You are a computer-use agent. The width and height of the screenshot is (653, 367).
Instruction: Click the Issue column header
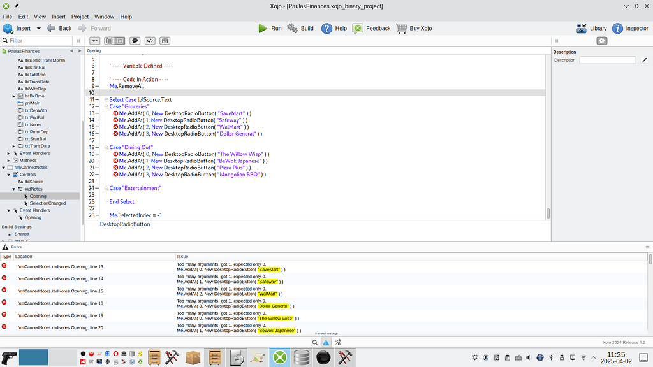coord(411,256)
